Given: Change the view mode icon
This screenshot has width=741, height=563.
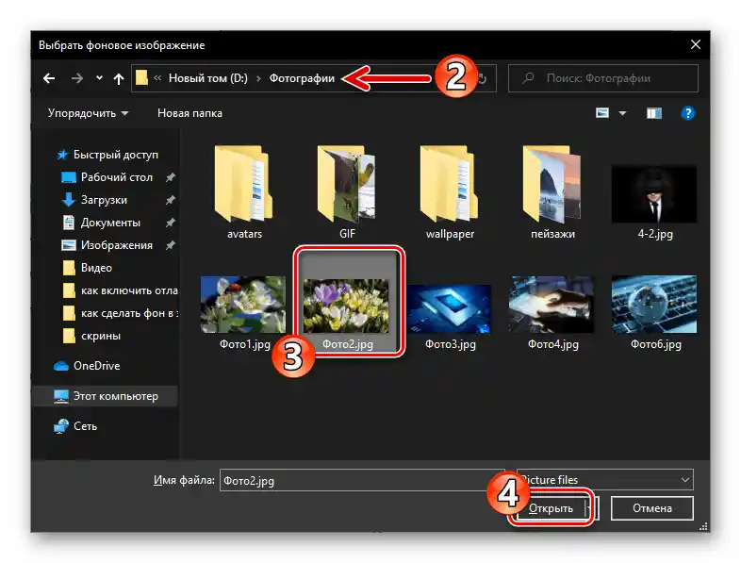Looking at the screenshot, I should (602, 113).
